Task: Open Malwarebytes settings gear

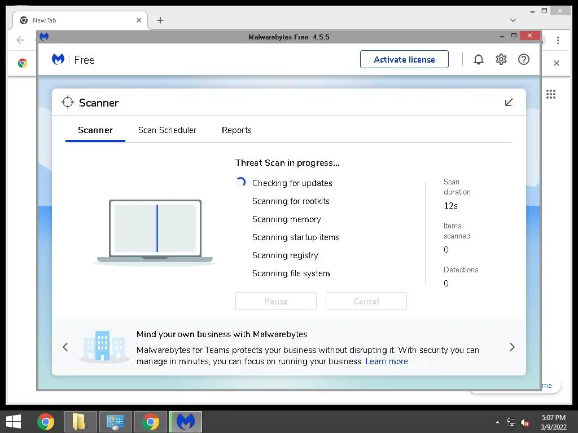Action: pos(501,59)
